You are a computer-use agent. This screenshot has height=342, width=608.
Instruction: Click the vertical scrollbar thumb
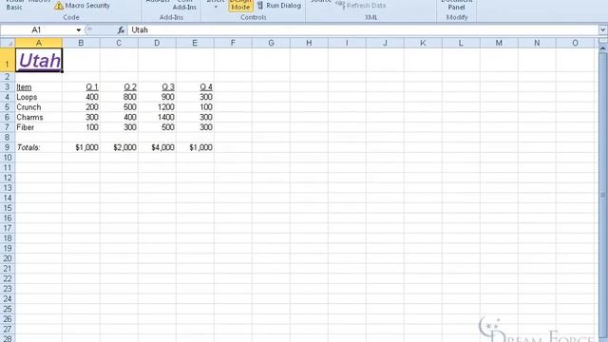pos(603,196)
